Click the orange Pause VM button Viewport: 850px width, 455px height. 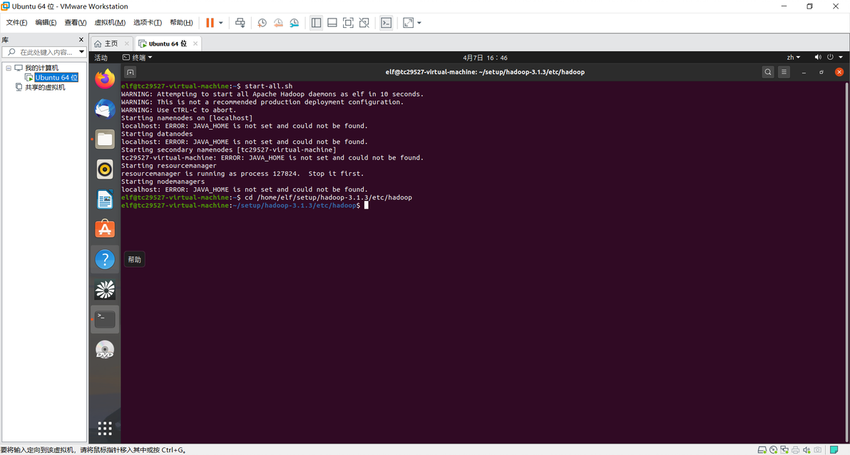pos(210,23)
